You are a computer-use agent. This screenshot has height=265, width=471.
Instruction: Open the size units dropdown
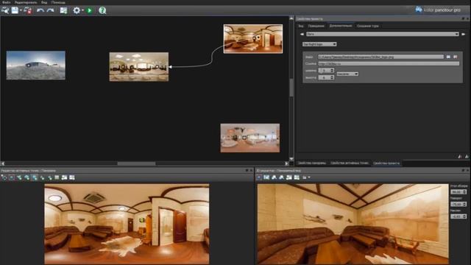pyautogui.click(x=347, y=74)
